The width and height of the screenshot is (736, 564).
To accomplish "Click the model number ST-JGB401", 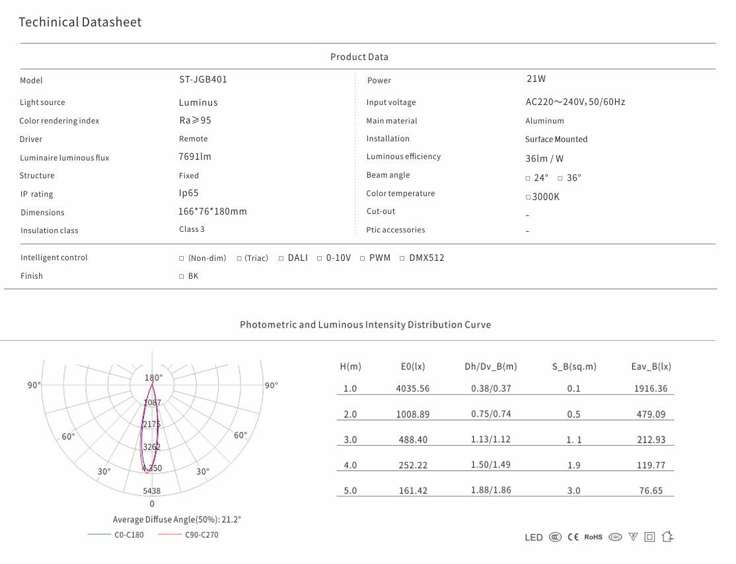I will point(203,79).
